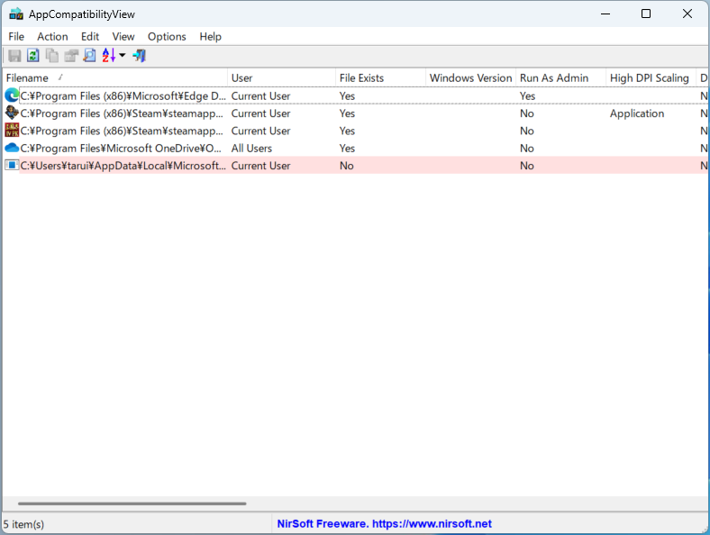This screenshot has height=535, width=710.
Task: Select the Microsoft Edge D... row filename
Action: 123,96
